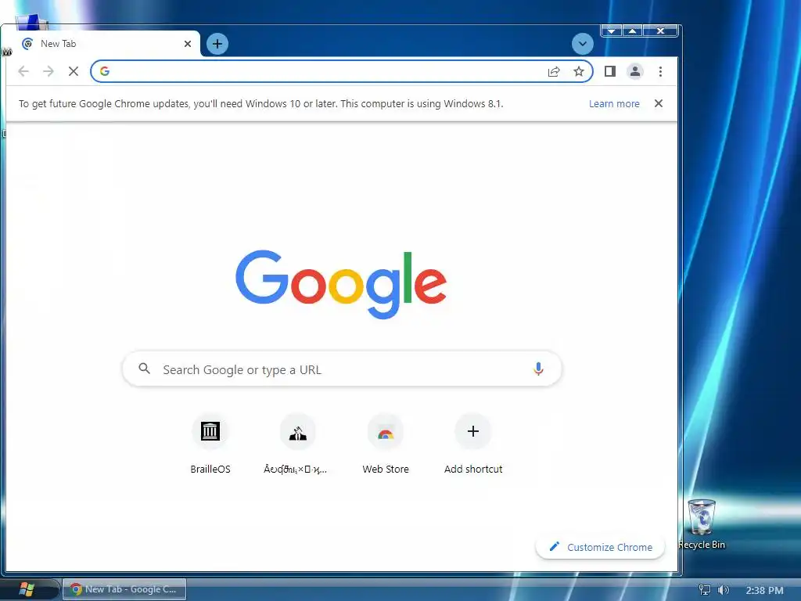Click the Search Google or type a URL box
The height and width of the screenshot is (601, 801).
click(x=343, y=369)
